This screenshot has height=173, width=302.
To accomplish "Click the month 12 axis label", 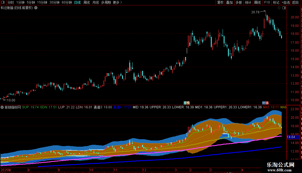I will click(x=144, y=170).
